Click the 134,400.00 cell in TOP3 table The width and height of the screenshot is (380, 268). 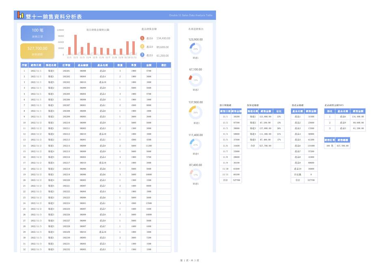tap(358, 117)
